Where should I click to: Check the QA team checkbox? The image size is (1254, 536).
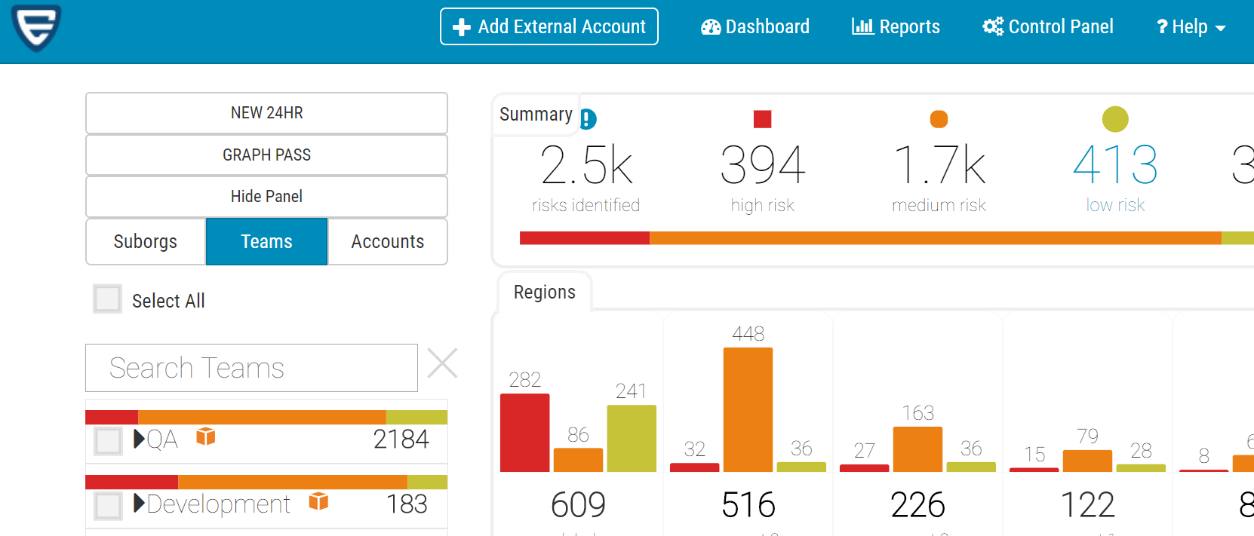tap(109, 441)
